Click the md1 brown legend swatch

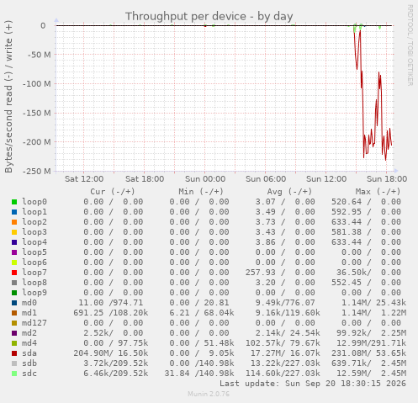point(14,313)
